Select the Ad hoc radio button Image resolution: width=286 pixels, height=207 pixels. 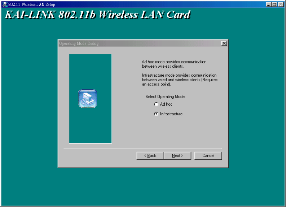click(x=156, y=104)
